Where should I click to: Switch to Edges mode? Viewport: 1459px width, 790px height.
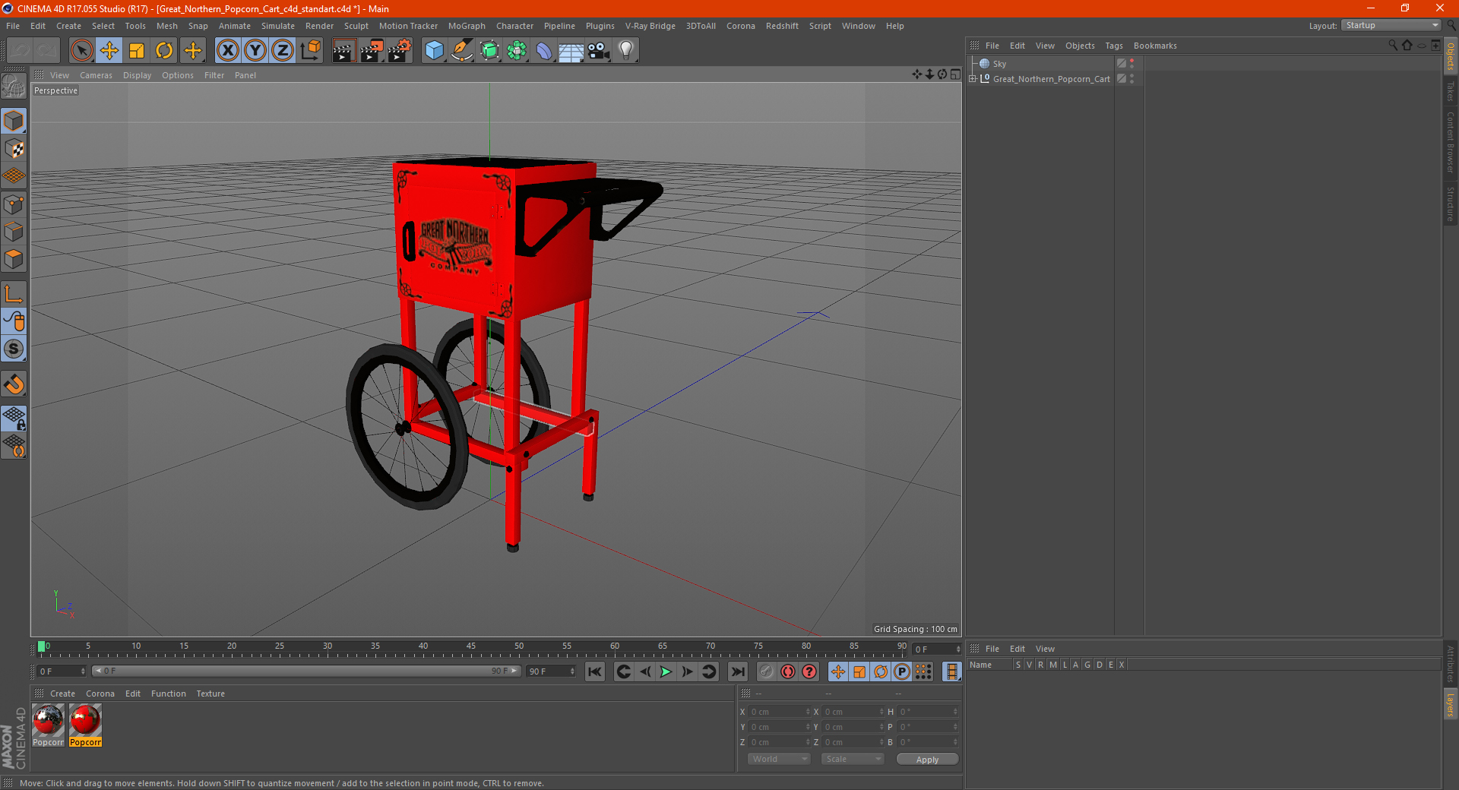(x=14, y=232)
